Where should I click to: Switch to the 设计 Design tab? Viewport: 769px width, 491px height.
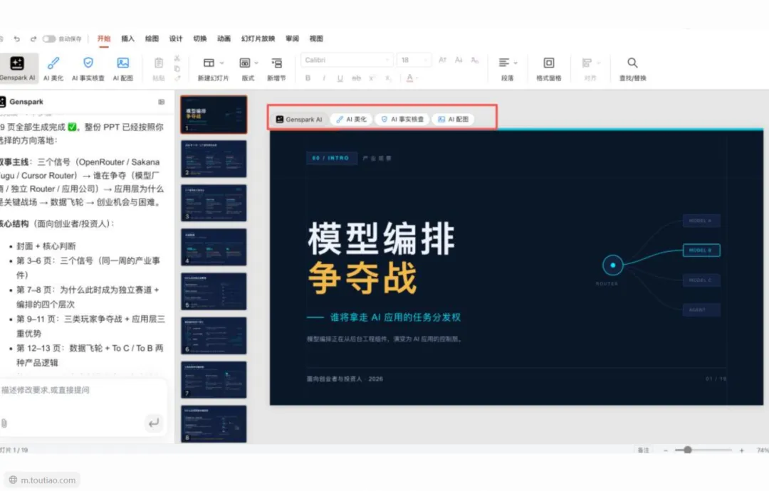point(176,38)
